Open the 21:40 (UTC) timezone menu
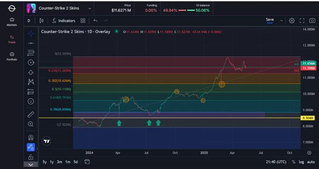Viewport: 319px width, 169px height. tap(276, 162)
